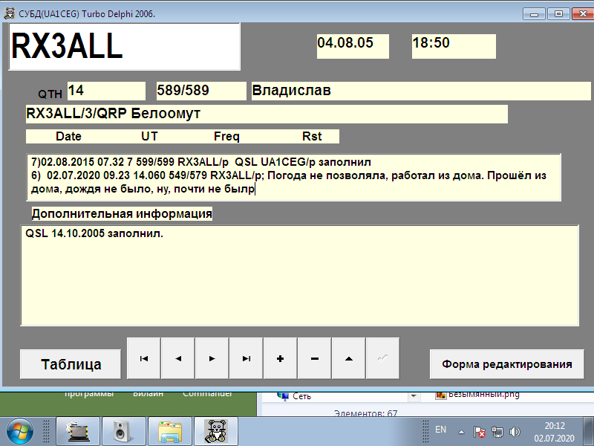This screenshot has width=594, height=446.
Task: Click the Дополнительная информация label
Action: (122, 213)
